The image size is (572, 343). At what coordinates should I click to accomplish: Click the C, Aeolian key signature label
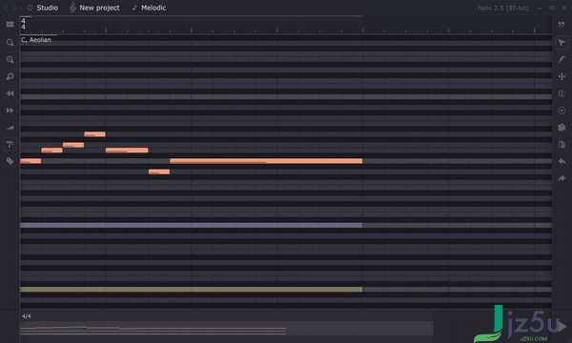(x=36, y=40)
